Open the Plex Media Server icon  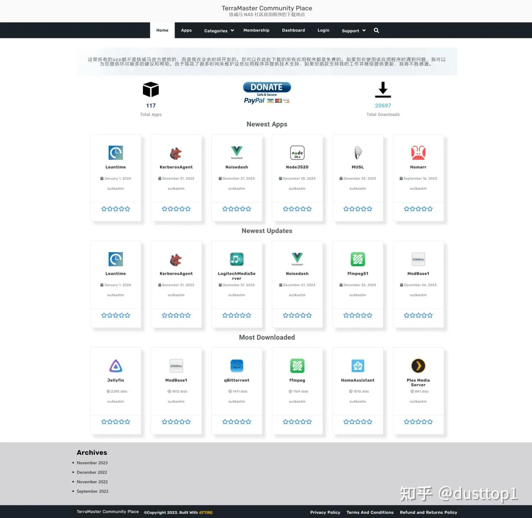click(418, 366)
